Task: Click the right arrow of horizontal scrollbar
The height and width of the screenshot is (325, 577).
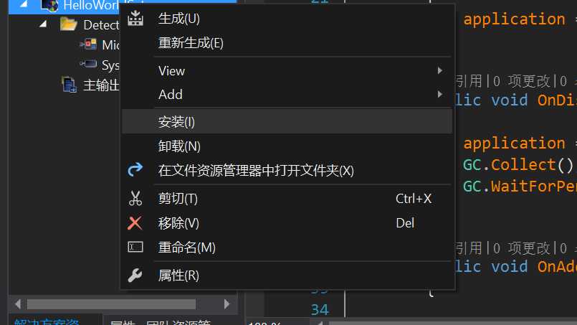Action: (x=226, y=304)
